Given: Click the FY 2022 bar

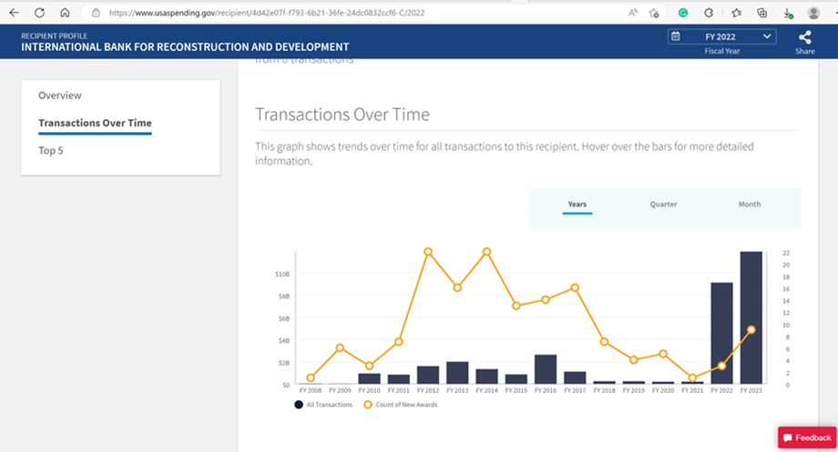Looking at the screenshot, I should click(x=721, y=333).
